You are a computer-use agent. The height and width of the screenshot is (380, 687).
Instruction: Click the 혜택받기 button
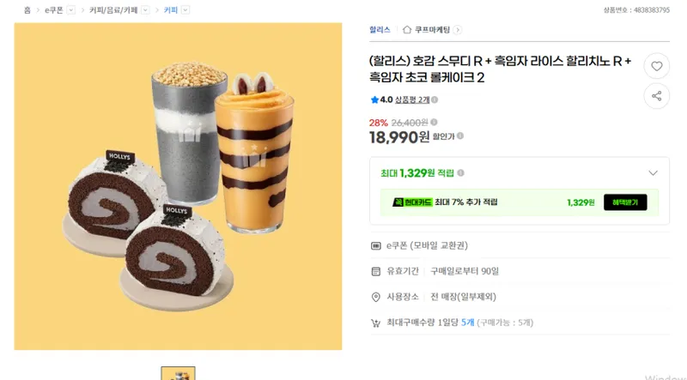(x=625, y=202)
